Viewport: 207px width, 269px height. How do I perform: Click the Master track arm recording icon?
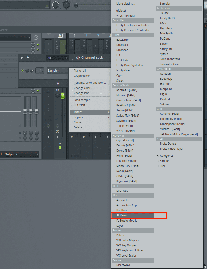57,126
